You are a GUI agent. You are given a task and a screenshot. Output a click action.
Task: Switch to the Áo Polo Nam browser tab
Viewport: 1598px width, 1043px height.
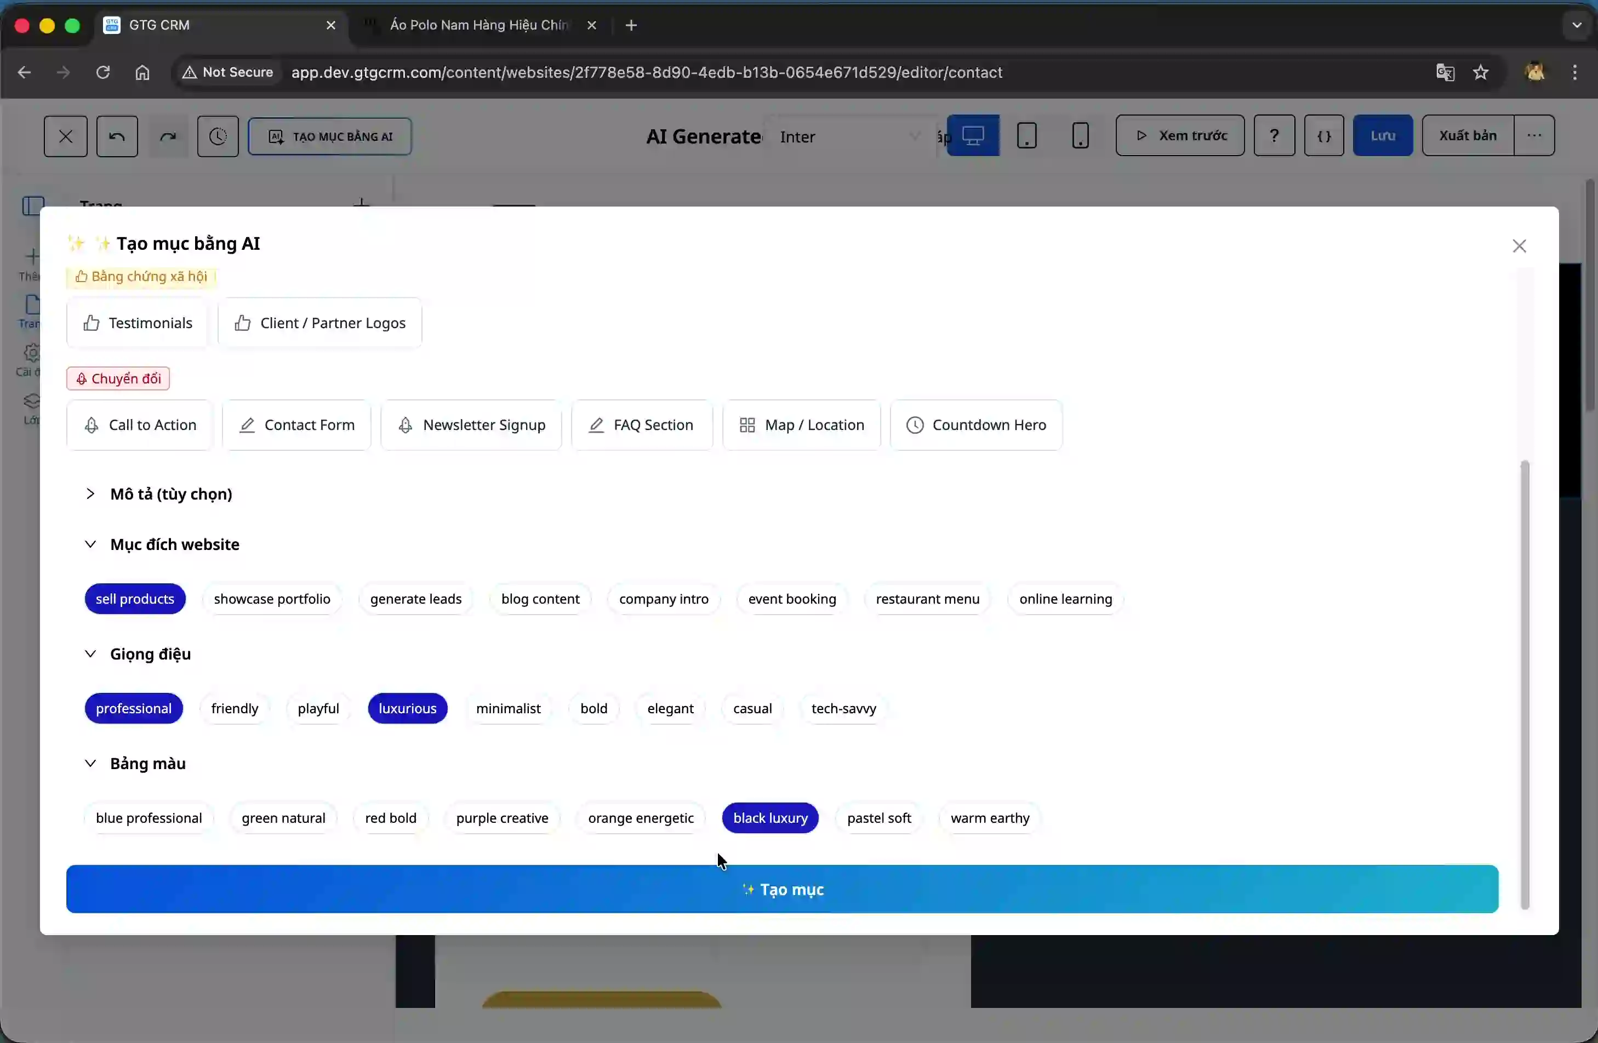478,26
